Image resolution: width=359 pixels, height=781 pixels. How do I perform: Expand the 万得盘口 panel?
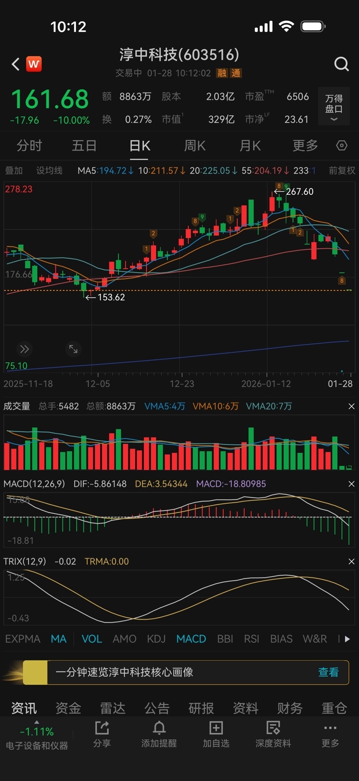pyautogui.click(x=334, y=107)
